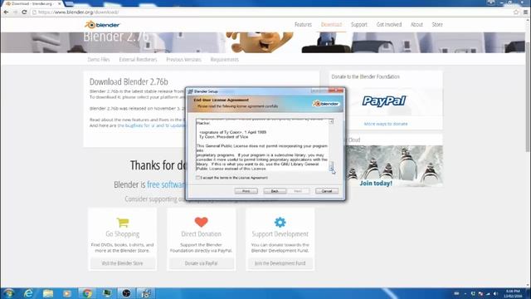Click the Join today penguins banner
This screenshot has height=299, width=531.
(x=394, y=166)
